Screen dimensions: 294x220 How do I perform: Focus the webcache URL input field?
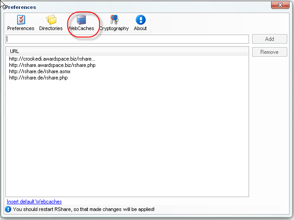point(127,39)
